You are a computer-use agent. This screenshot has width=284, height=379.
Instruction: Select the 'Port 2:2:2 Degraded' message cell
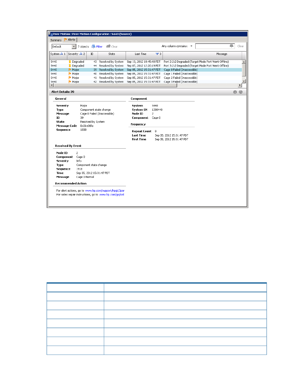196,62
